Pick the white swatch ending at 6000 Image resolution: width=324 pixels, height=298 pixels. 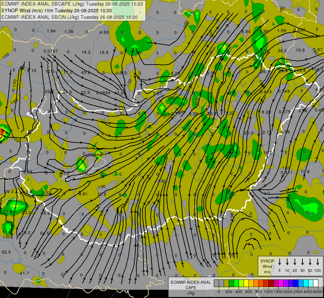click(x=316, y=283)
